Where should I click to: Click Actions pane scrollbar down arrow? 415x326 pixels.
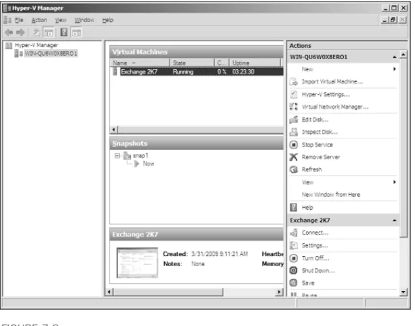coord(403,292)
